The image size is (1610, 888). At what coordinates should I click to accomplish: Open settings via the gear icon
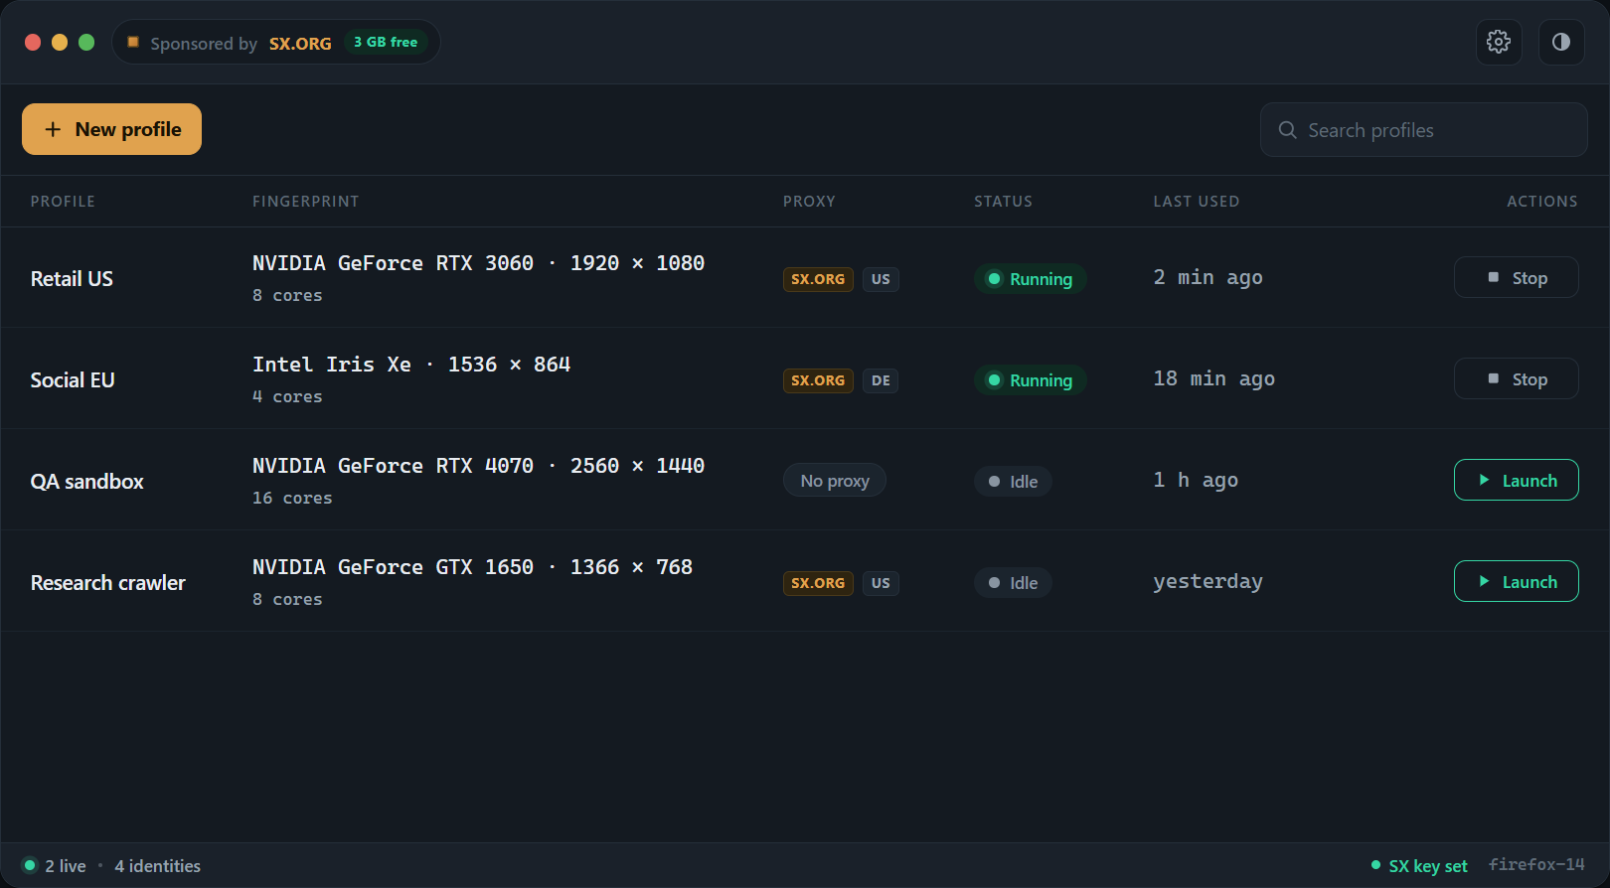tap(1499, 42)
